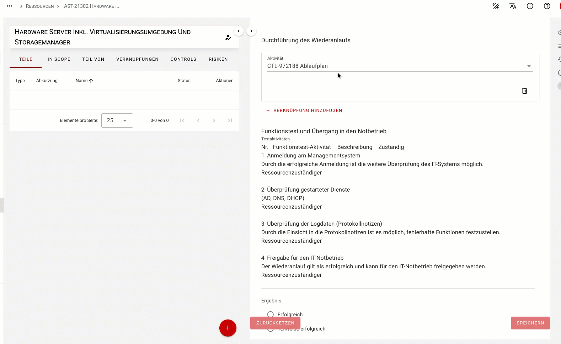This screenshot has width=561, height=344.
Task: Click '4 Freigabe für den IT-Notbetrieb' row
Action: point(303,258)
